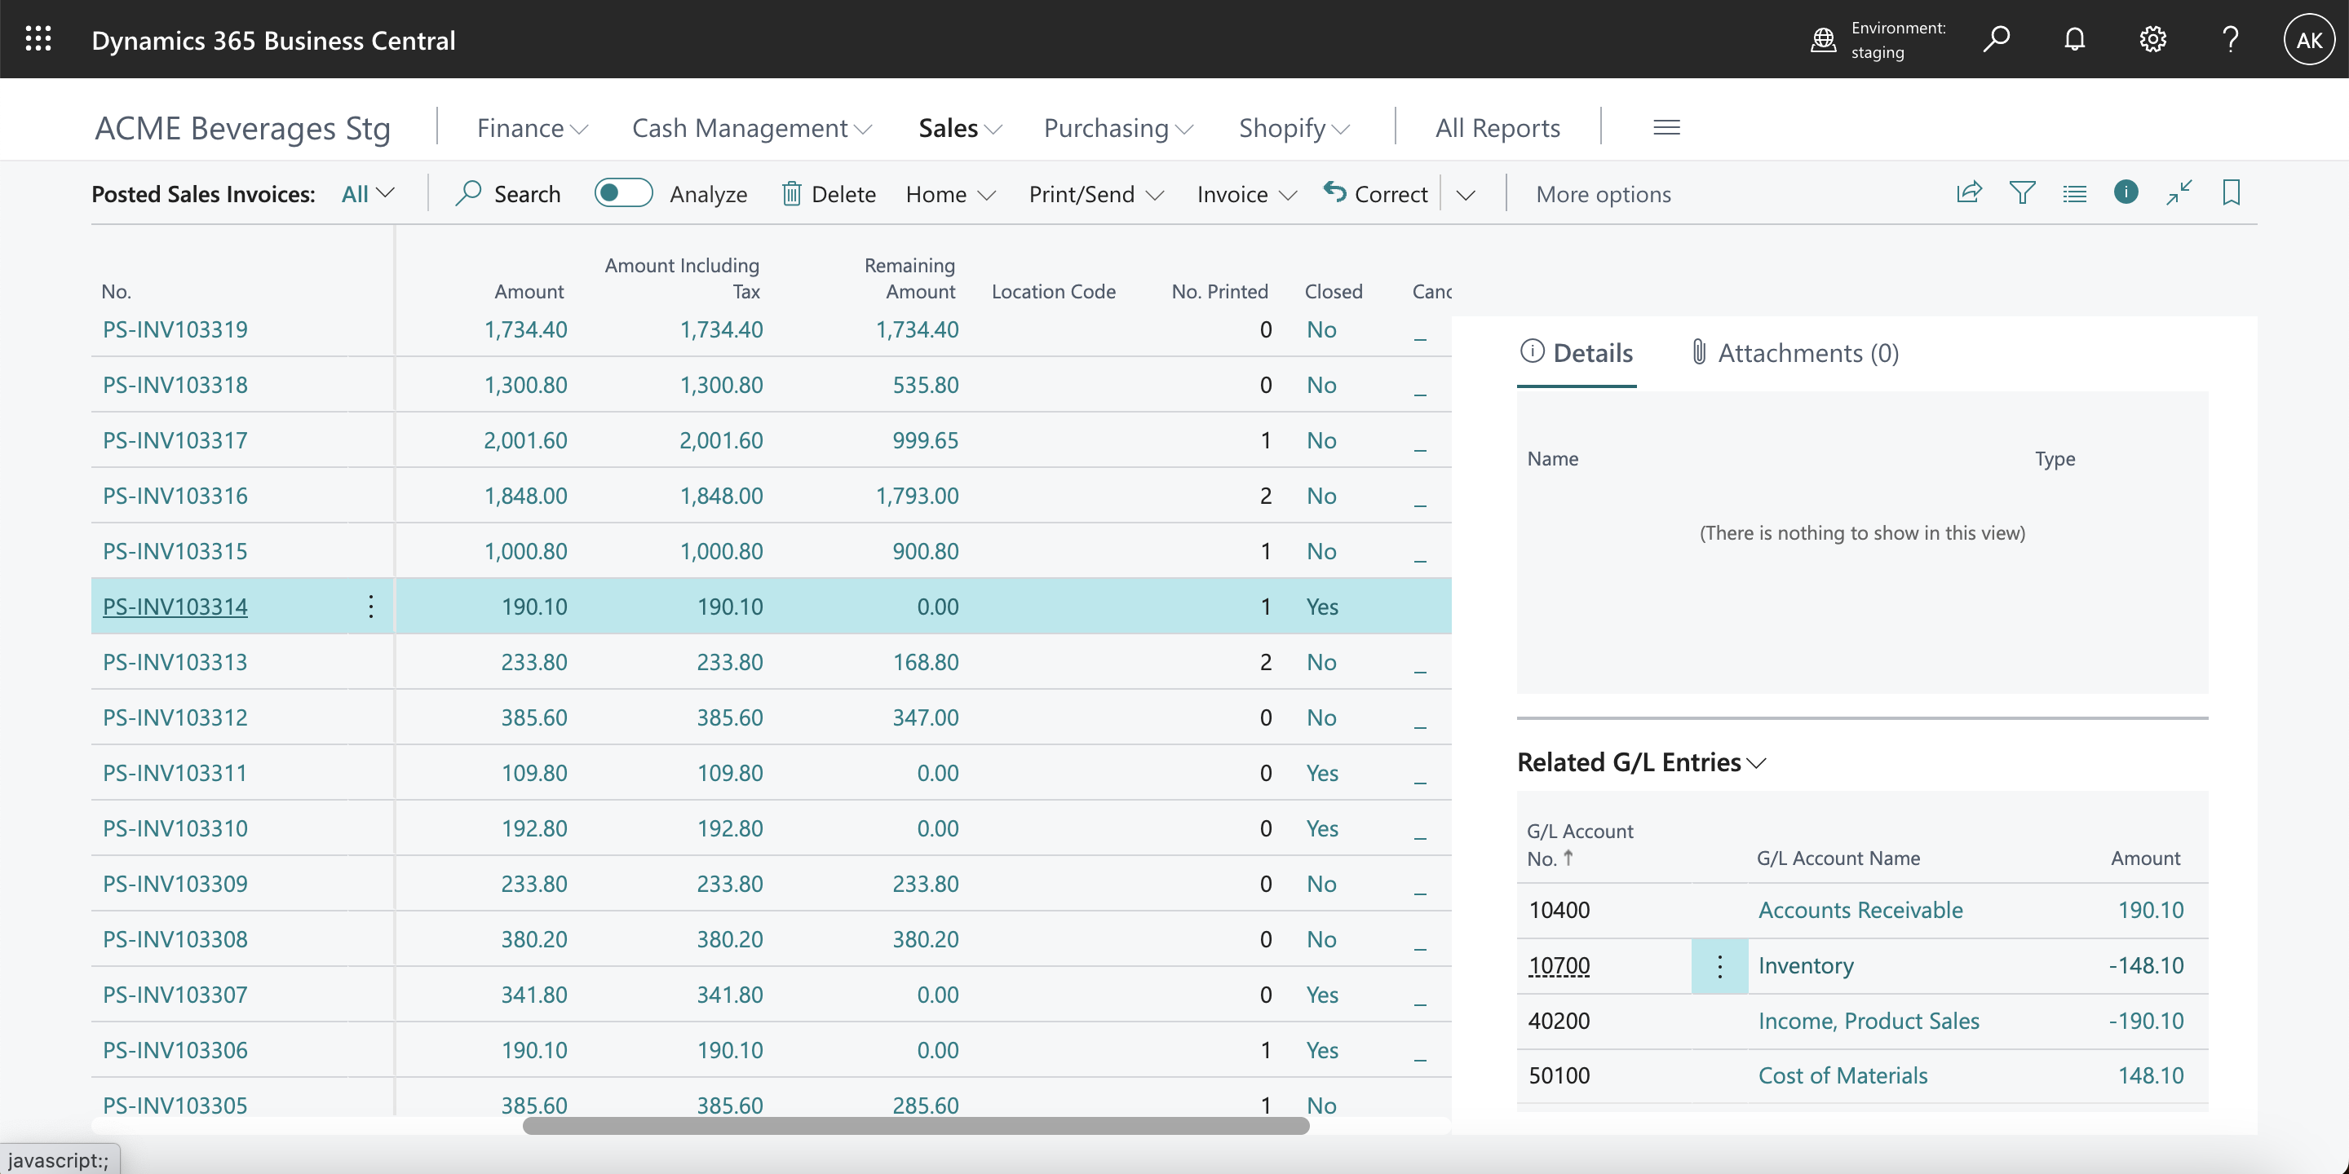Screen dimensions: 2349x1174
Task: Open the chevron after Correct action
Action: pos(1466,194)
